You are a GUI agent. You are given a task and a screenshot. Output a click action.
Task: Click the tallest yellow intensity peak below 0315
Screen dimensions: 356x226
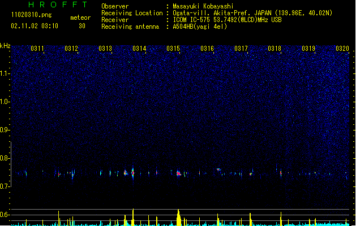tap(179, 218)
